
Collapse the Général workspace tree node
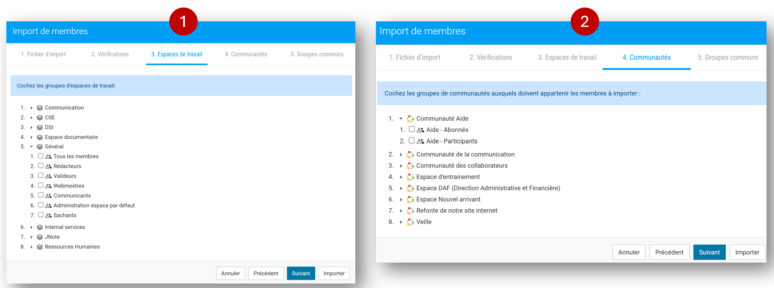coord(31,147)
